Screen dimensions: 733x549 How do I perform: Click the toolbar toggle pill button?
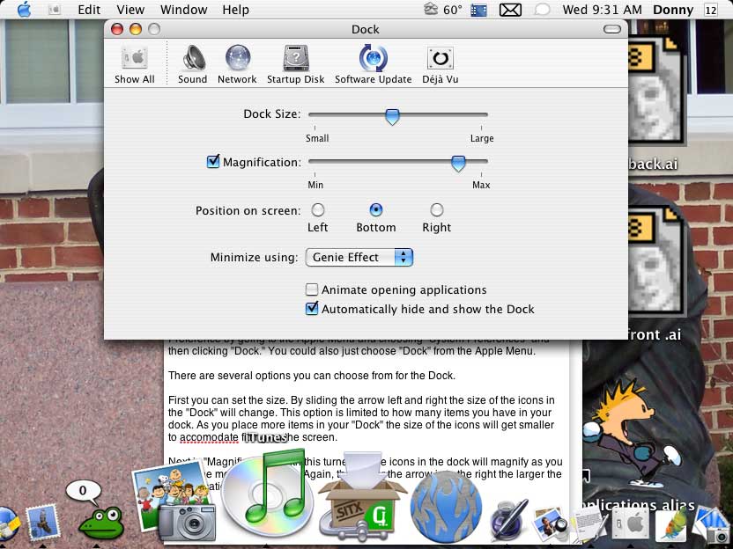point(611,29)
